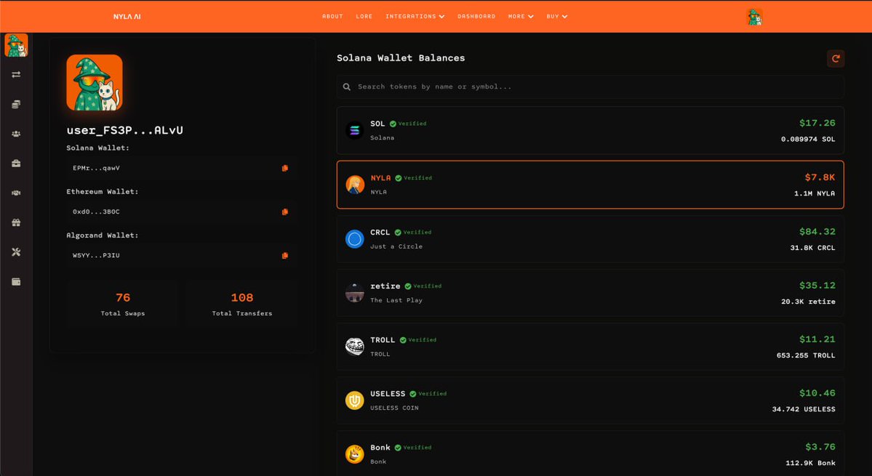Click the Solana Wallet Balances heading
This screenshot has height=476, width=872.
tap(401, 57)
